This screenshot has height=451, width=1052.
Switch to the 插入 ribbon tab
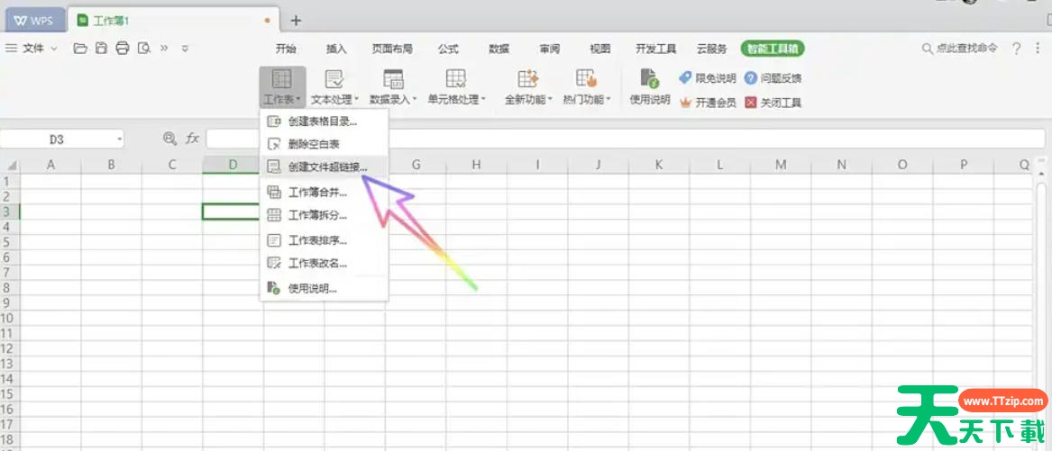pos(336,49)
